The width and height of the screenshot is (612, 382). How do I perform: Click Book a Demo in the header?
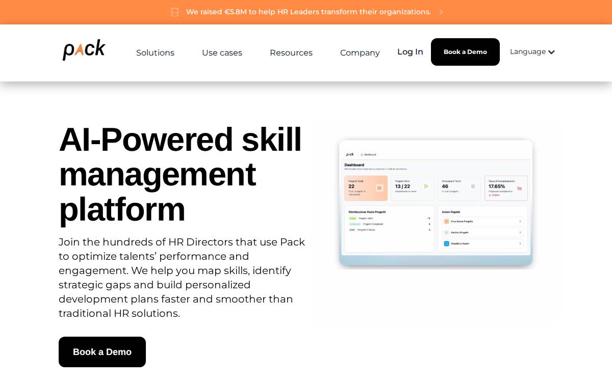pyautogui.click(x=465, y=52)
